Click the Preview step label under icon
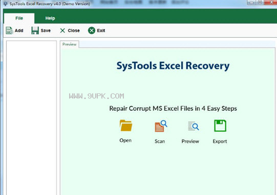Screen dimensions: 277x195 190,141
